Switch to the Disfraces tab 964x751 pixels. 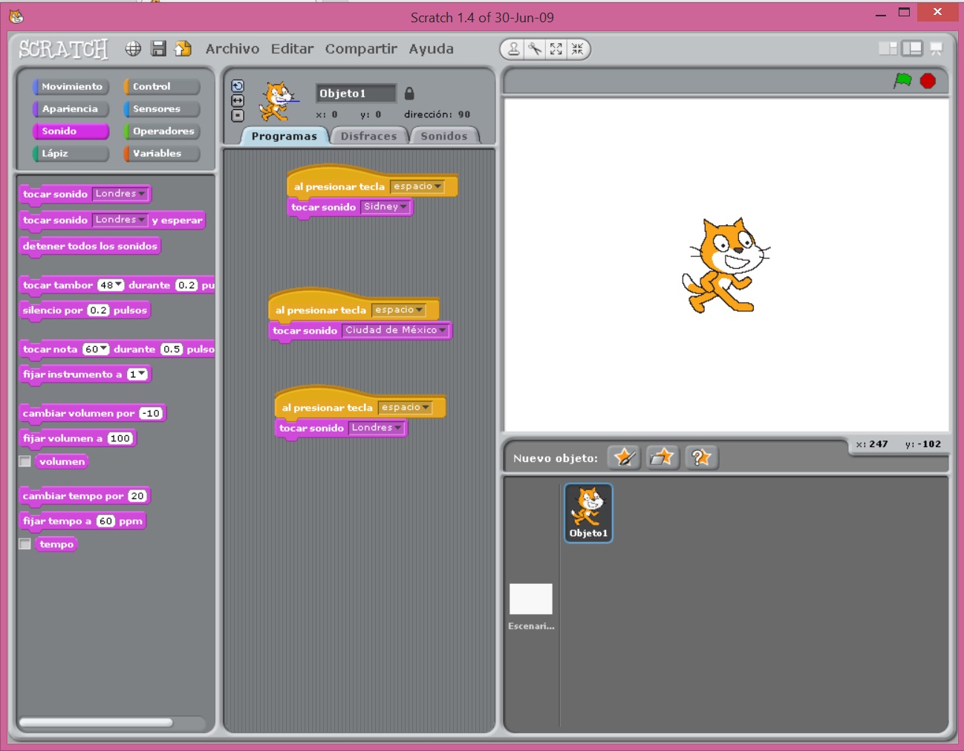[x=369, y=136]
